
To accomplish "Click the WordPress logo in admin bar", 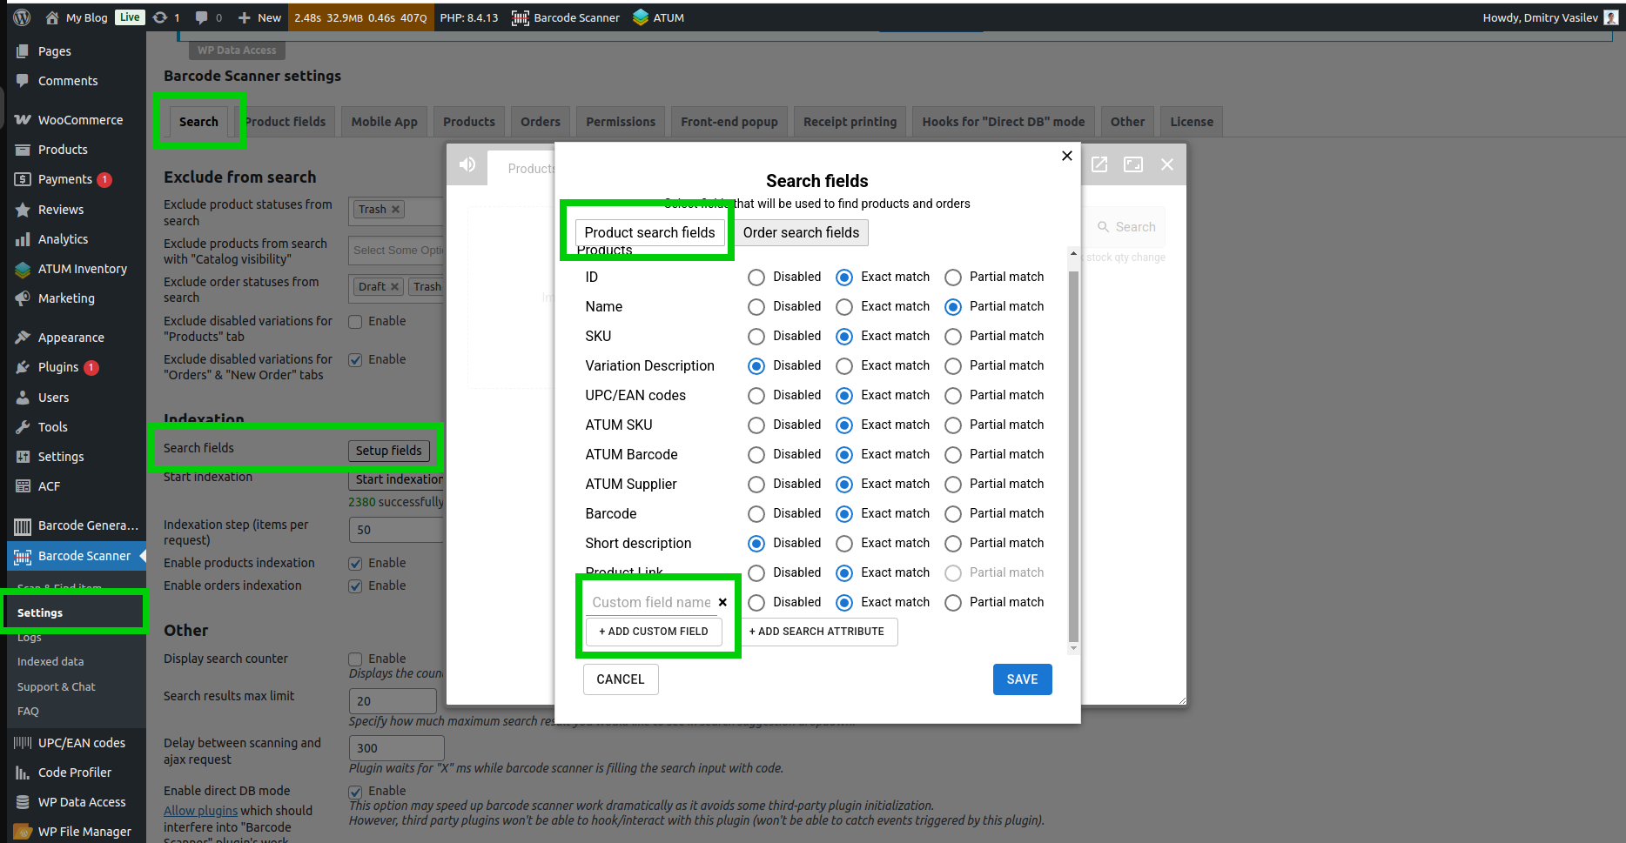I will 23,17.
